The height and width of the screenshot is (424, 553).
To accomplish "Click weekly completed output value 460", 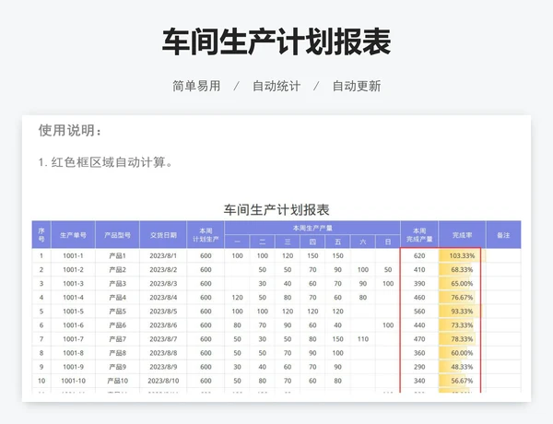I will (419, 298).
